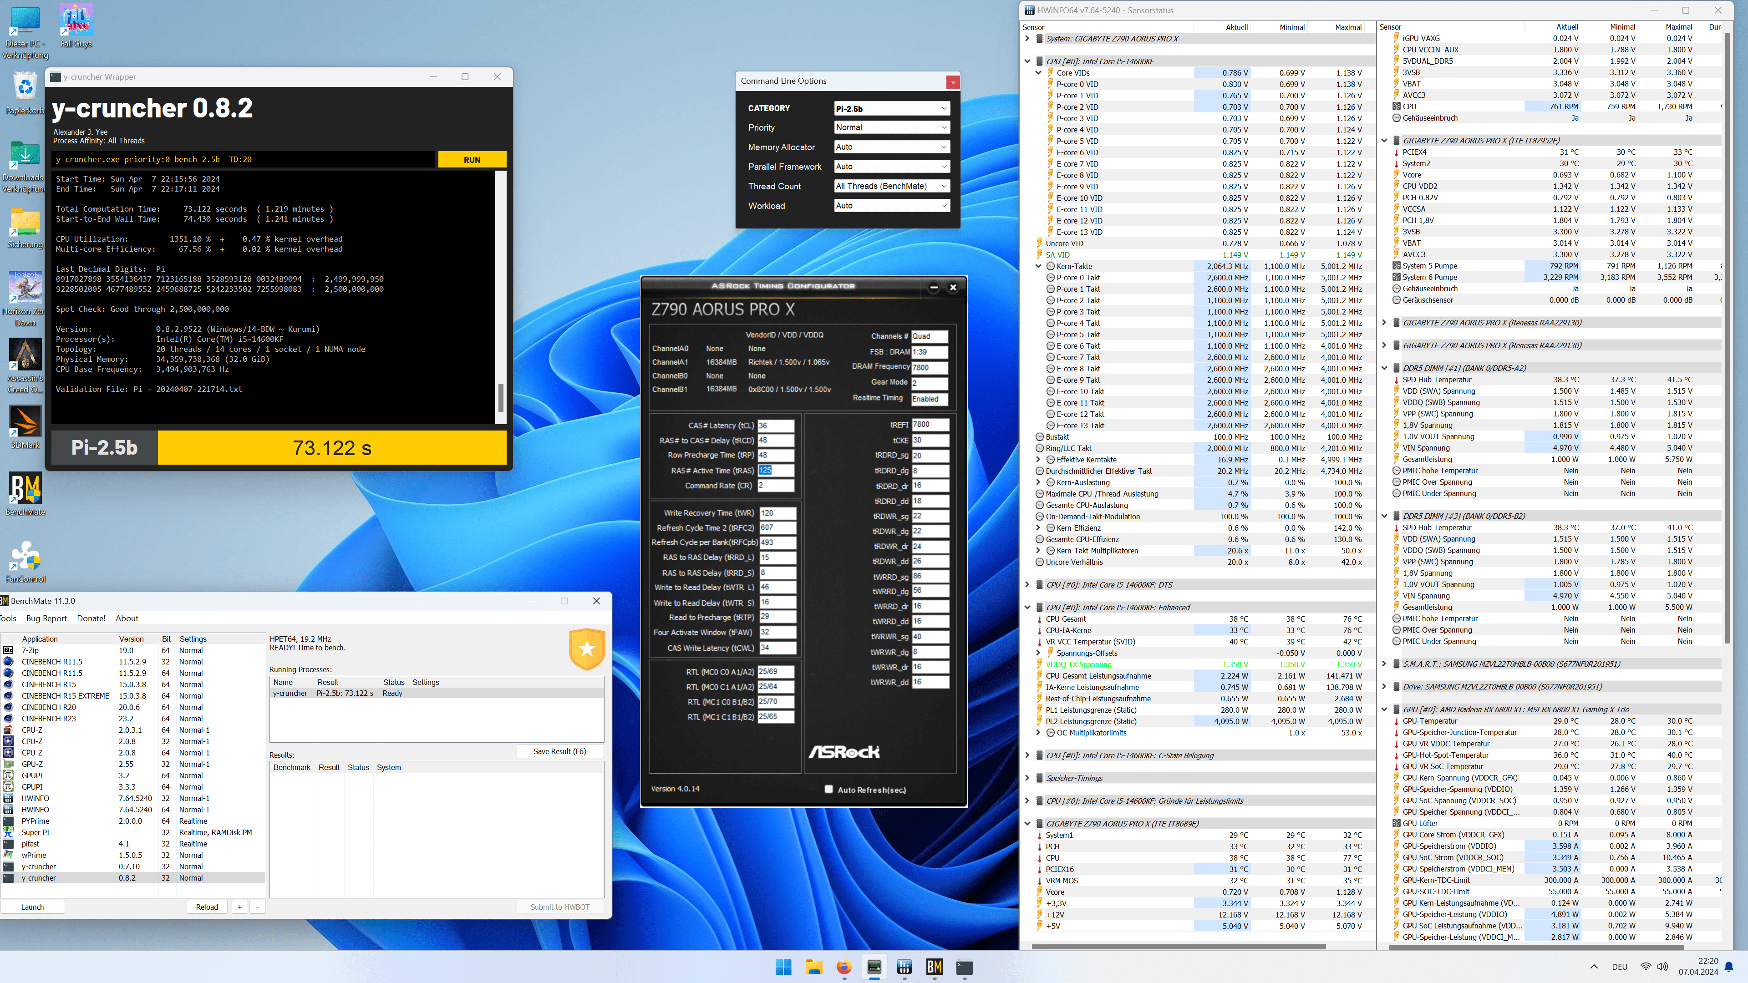Open the Tools menu in BenchMate

(8, 618)
